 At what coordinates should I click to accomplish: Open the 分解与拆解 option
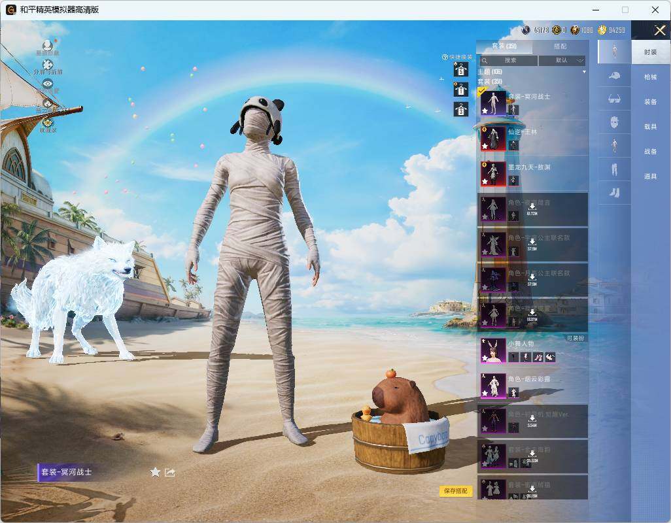(48, 67)
